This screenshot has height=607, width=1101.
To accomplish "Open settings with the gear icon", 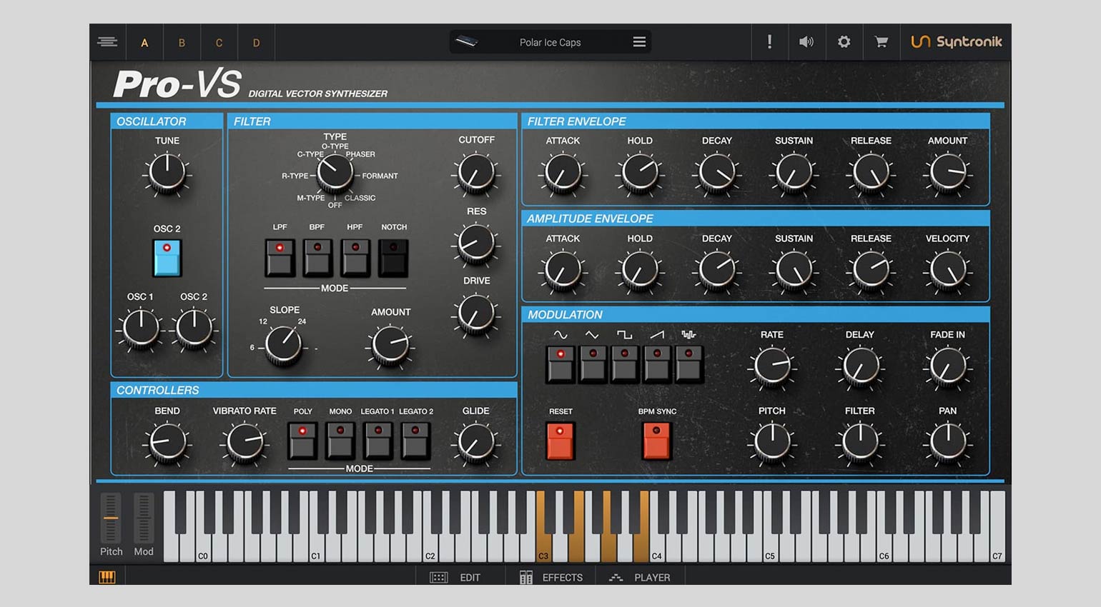I will 844,42.
